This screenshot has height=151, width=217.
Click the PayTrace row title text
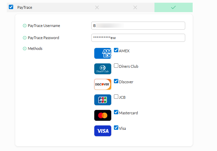click(x=25, y=7)
